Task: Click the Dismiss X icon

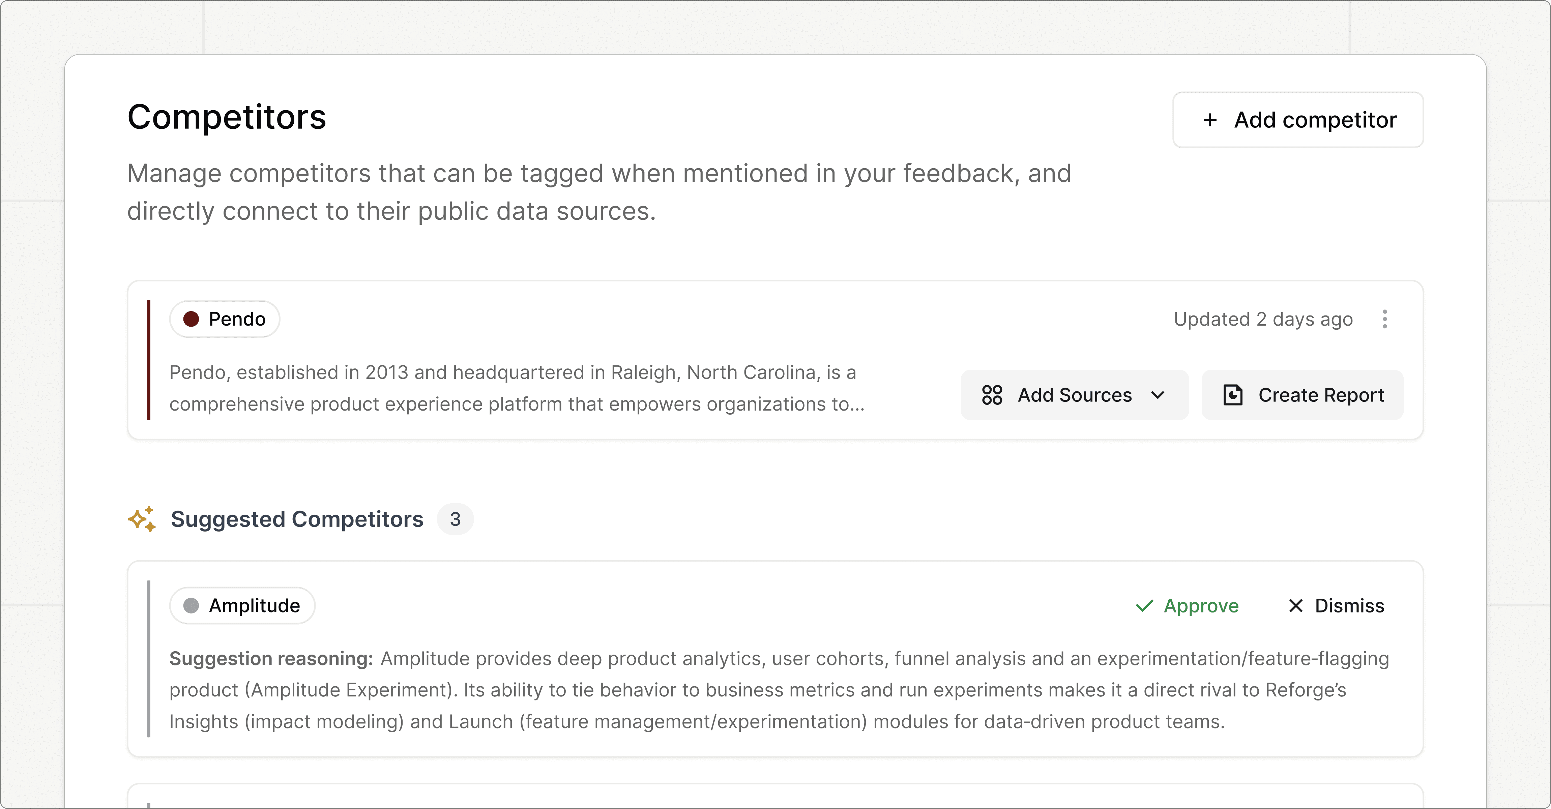Action: click(1296, 605)
